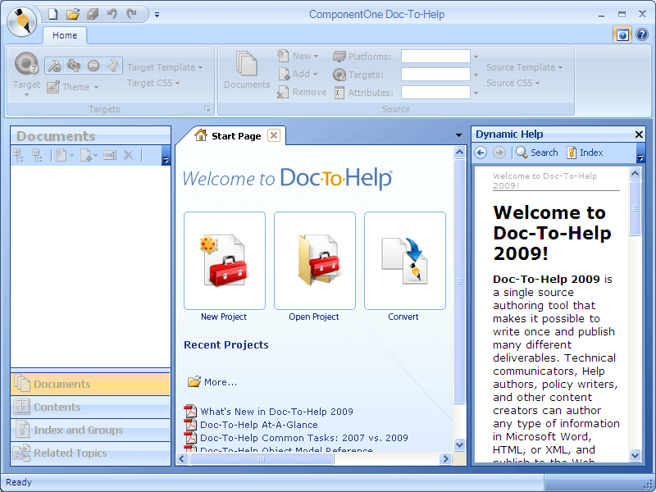This screenshot has height=492, width=656.
Task: Click the blue Help question mark icon
Action: point(642,35)
